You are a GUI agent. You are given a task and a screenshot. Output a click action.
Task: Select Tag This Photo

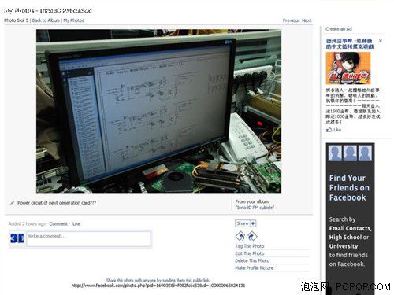(250, 246)
